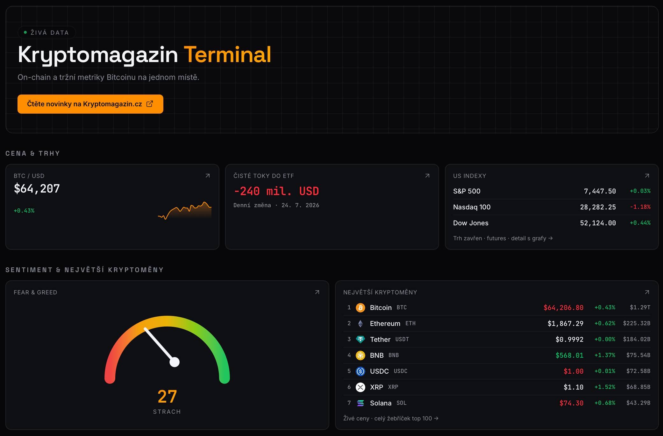Viewport: 663px width, 436px height.
Task: Select the Ethereum name in the coin list
Action: click(x=385, y=324)
